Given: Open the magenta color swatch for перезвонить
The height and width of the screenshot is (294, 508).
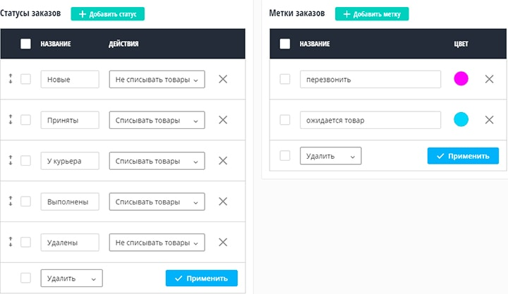Looking at the screenshot, I should click(x=461, y=79).
